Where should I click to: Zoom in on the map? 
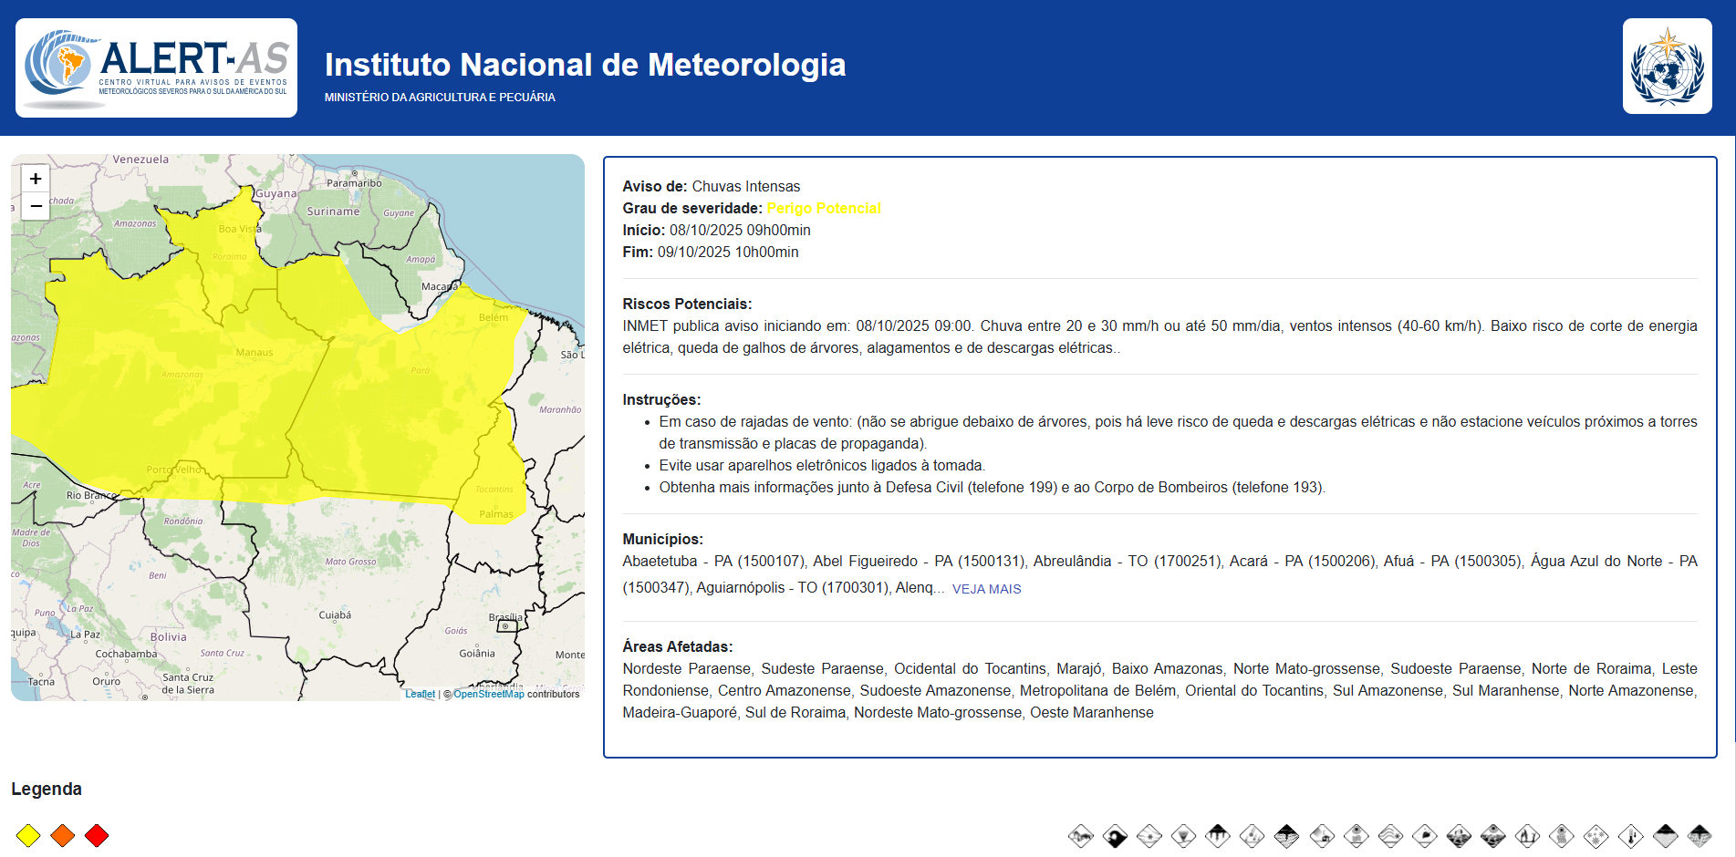pos(36,179)
